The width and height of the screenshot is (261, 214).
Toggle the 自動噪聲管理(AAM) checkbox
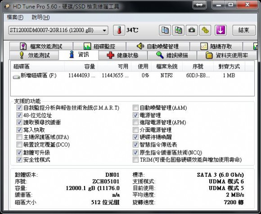135,108
